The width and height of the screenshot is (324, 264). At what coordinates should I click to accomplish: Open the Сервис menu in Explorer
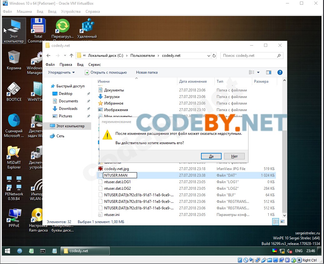95,65
